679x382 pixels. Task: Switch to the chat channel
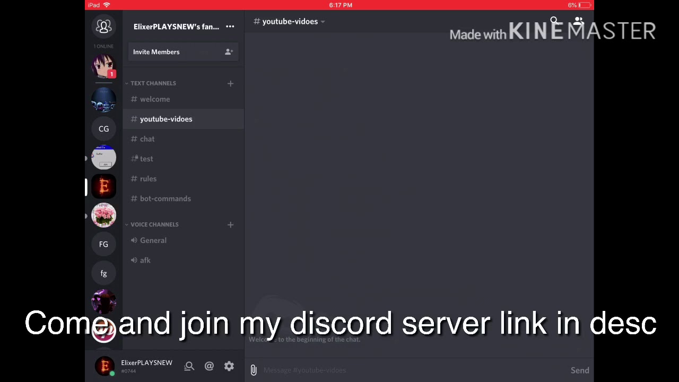tap(184, 139)
